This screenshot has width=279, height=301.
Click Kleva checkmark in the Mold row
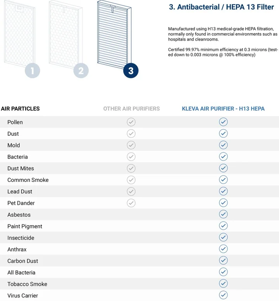point(223,145)
